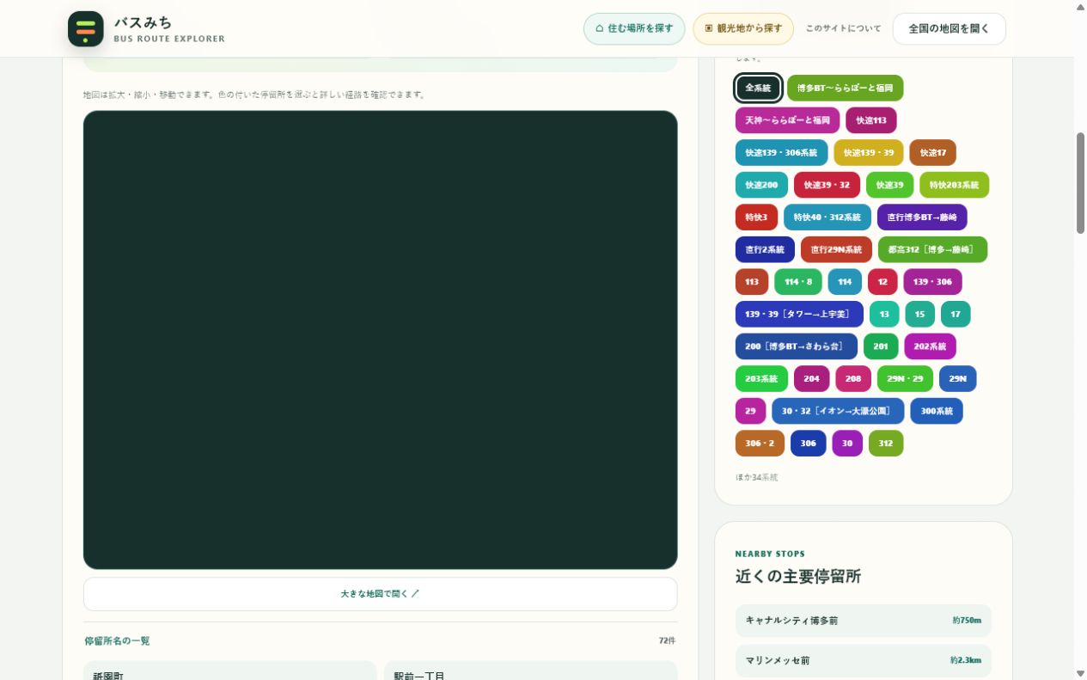
Task: Open 住む場所を探す with house icon
Action: tap(634, 28)
